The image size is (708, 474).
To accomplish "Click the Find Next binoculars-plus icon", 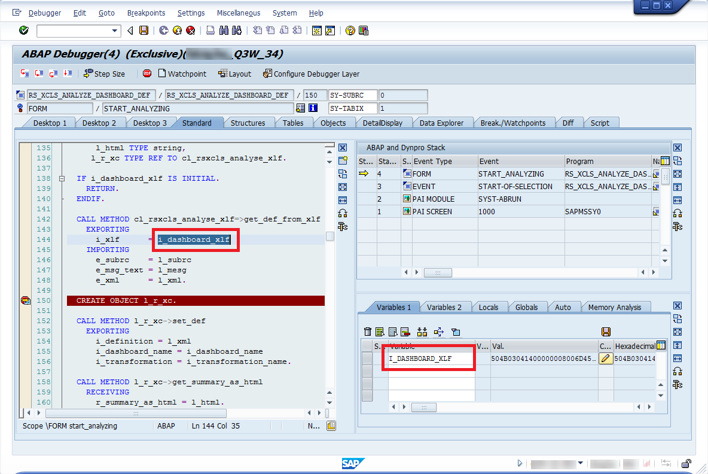I will (237, 31).
